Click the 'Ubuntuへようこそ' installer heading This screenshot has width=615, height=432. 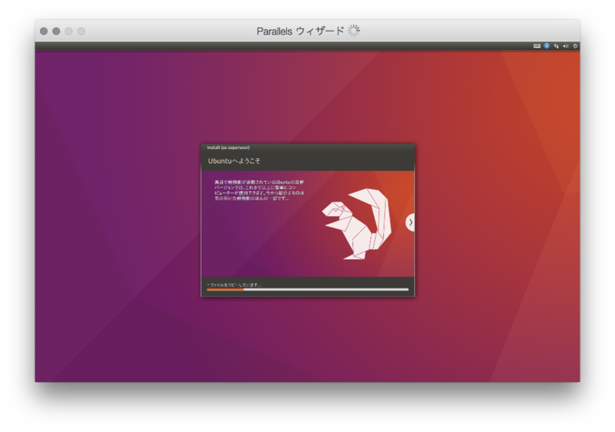pyautogui.click(x=234, y=161)
